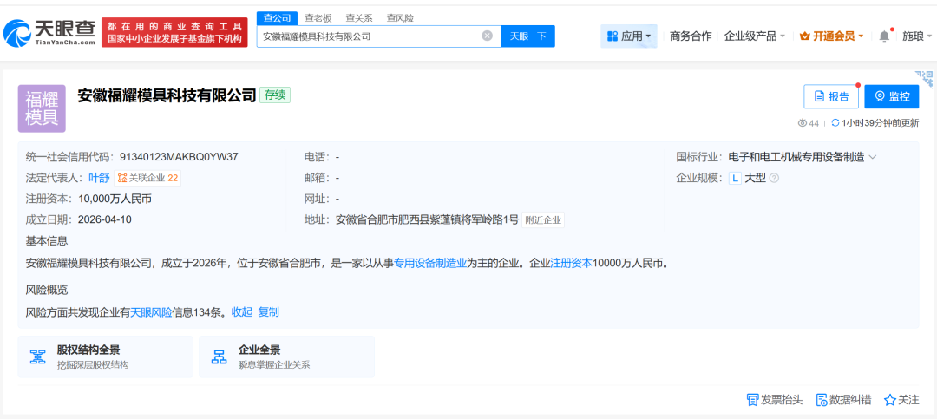Open 企业全景 card

point(287,357)
